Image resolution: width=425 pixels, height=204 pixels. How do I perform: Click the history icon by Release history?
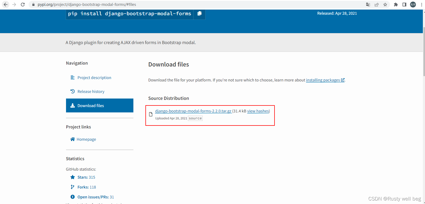coord(72,91)
